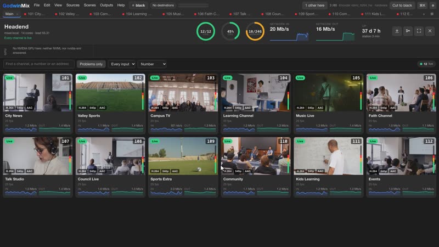
Task: Open the No destinations selector
Action: [x=163, y=5]
